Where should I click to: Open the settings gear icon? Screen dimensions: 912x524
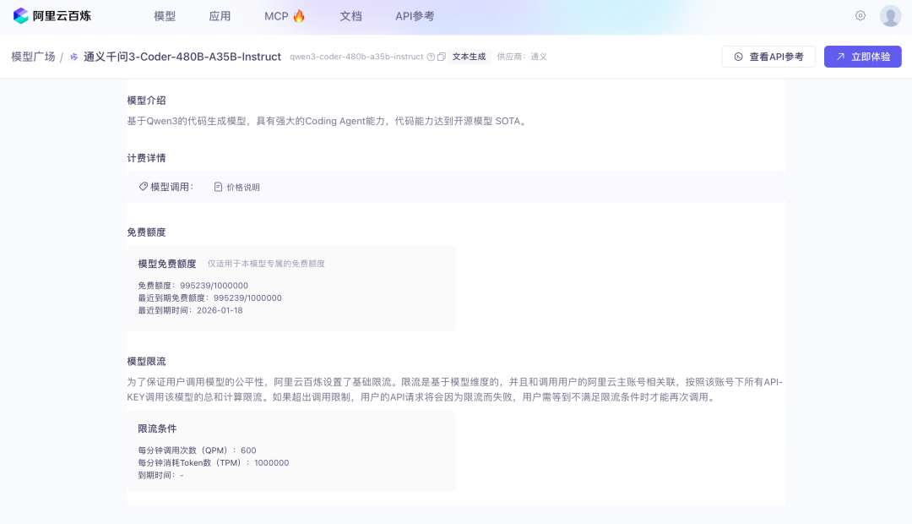point(860,16)
